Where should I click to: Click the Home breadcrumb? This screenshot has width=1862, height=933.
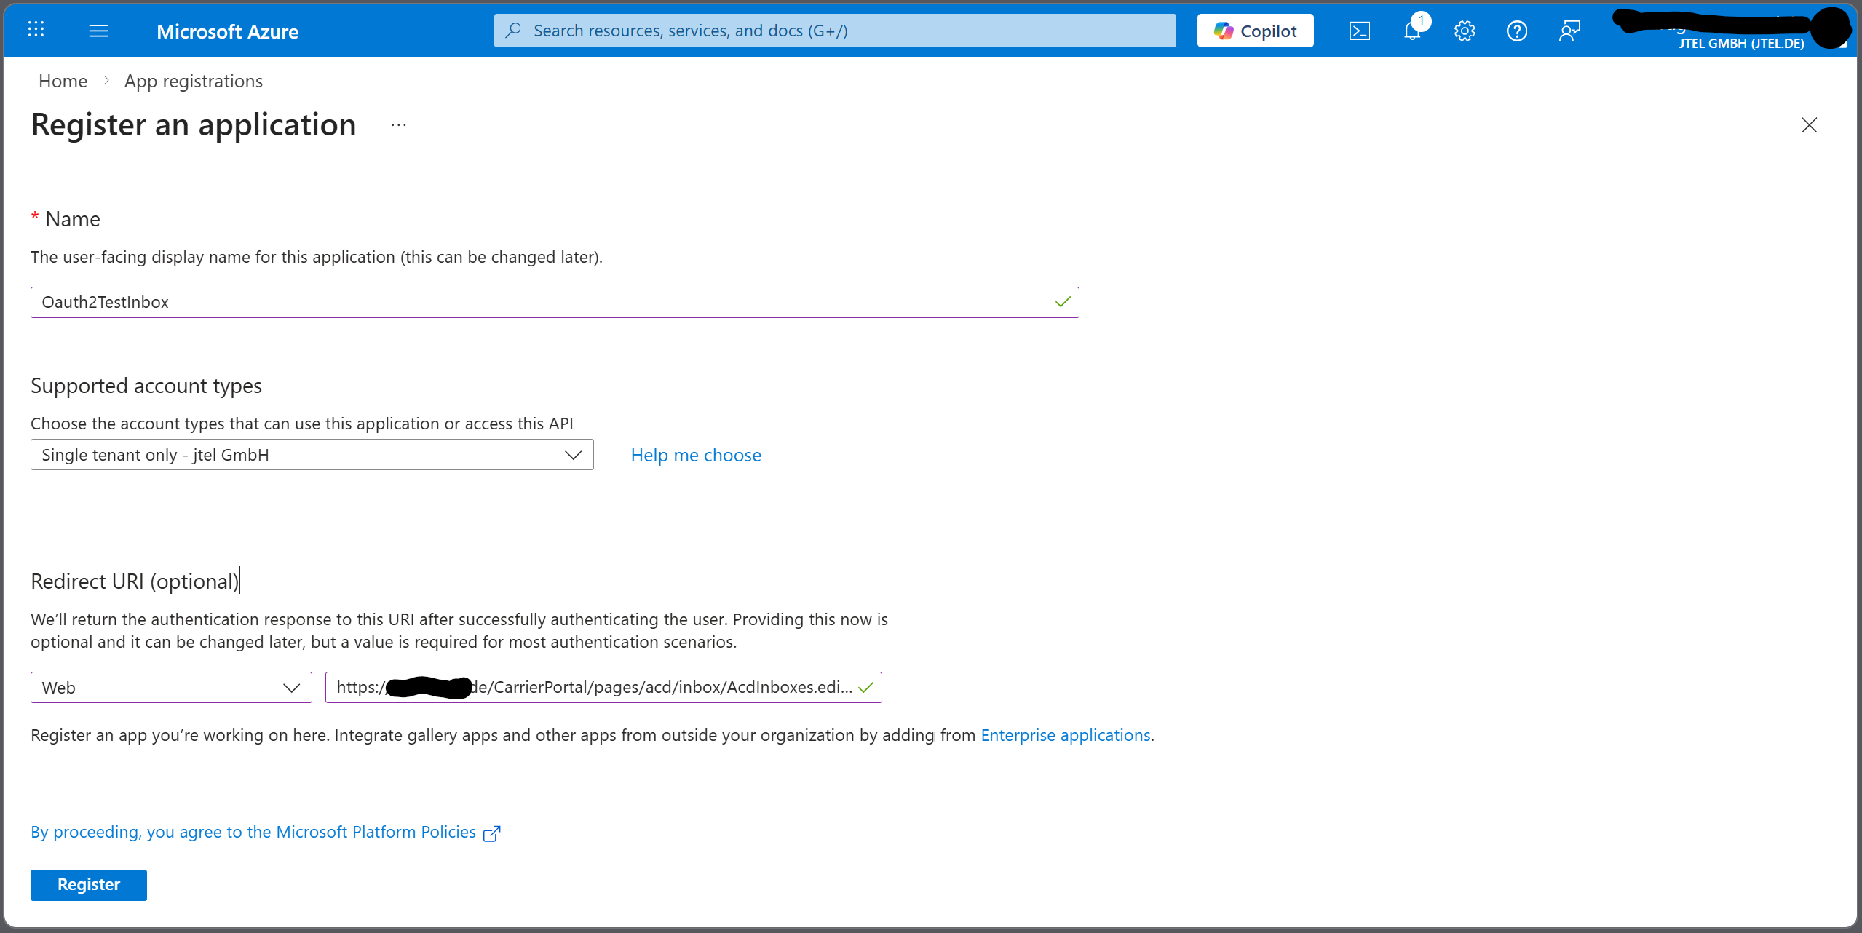point(63,81)
